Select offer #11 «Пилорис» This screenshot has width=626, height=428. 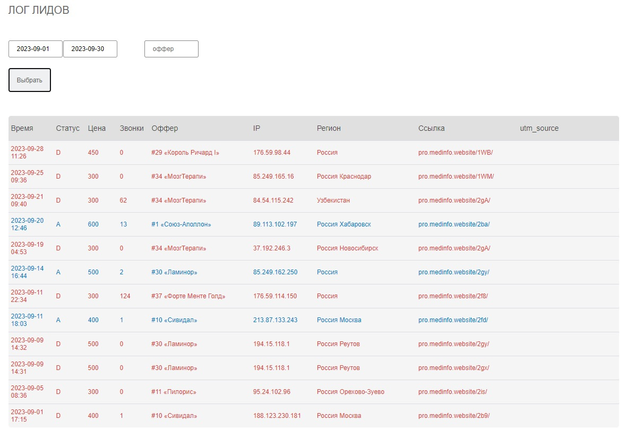[174, 392]
